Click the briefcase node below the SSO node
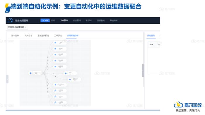The width and height of the screenshot is (205, 115). (74, 80)
